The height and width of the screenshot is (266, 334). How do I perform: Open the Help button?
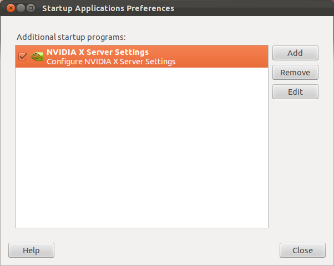coord(32,250)
